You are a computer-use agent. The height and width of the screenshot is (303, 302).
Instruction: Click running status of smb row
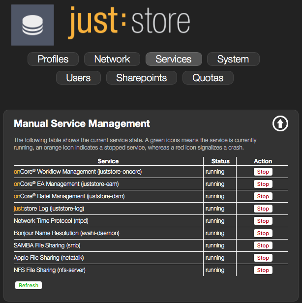tap(215, 245)
